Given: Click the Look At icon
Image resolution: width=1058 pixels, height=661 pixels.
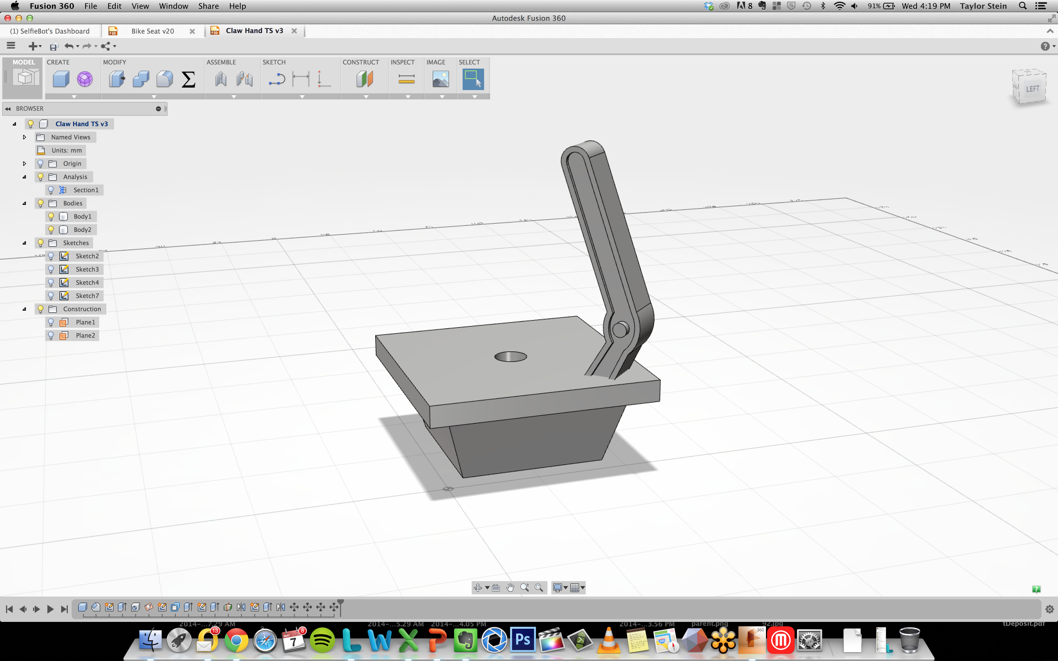Looking at the screenshot, I should pos(496,587).
